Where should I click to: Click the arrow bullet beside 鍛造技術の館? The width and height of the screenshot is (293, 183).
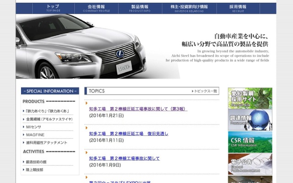click(x=23, y=161)
